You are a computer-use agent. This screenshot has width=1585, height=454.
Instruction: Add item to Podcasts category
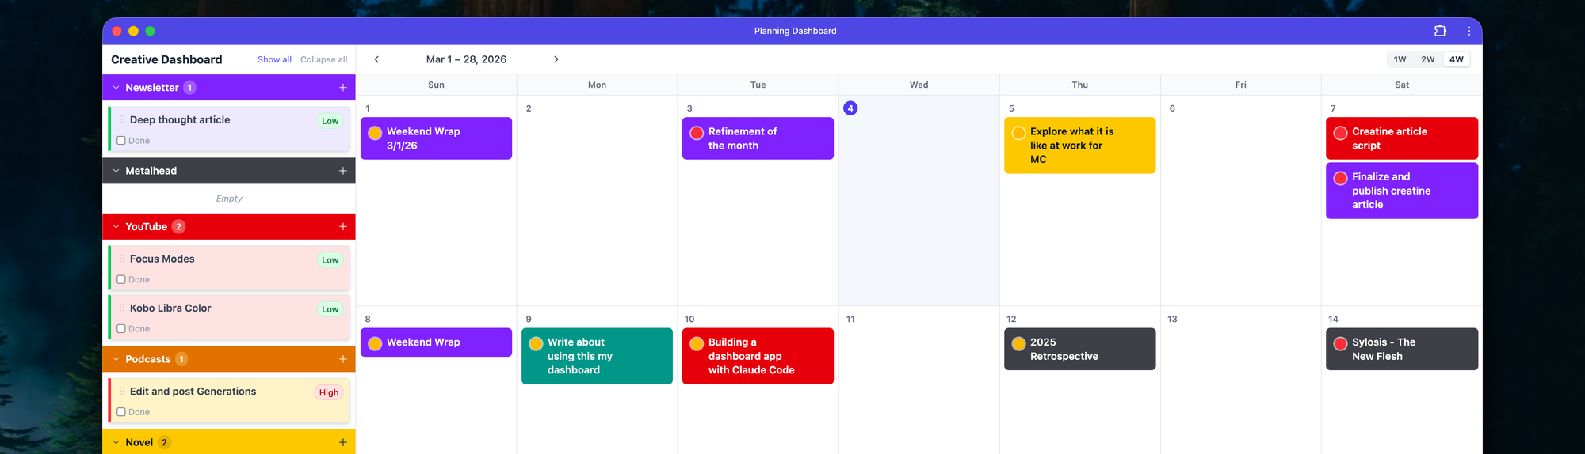pyautogui.click(x=343, y=359)
